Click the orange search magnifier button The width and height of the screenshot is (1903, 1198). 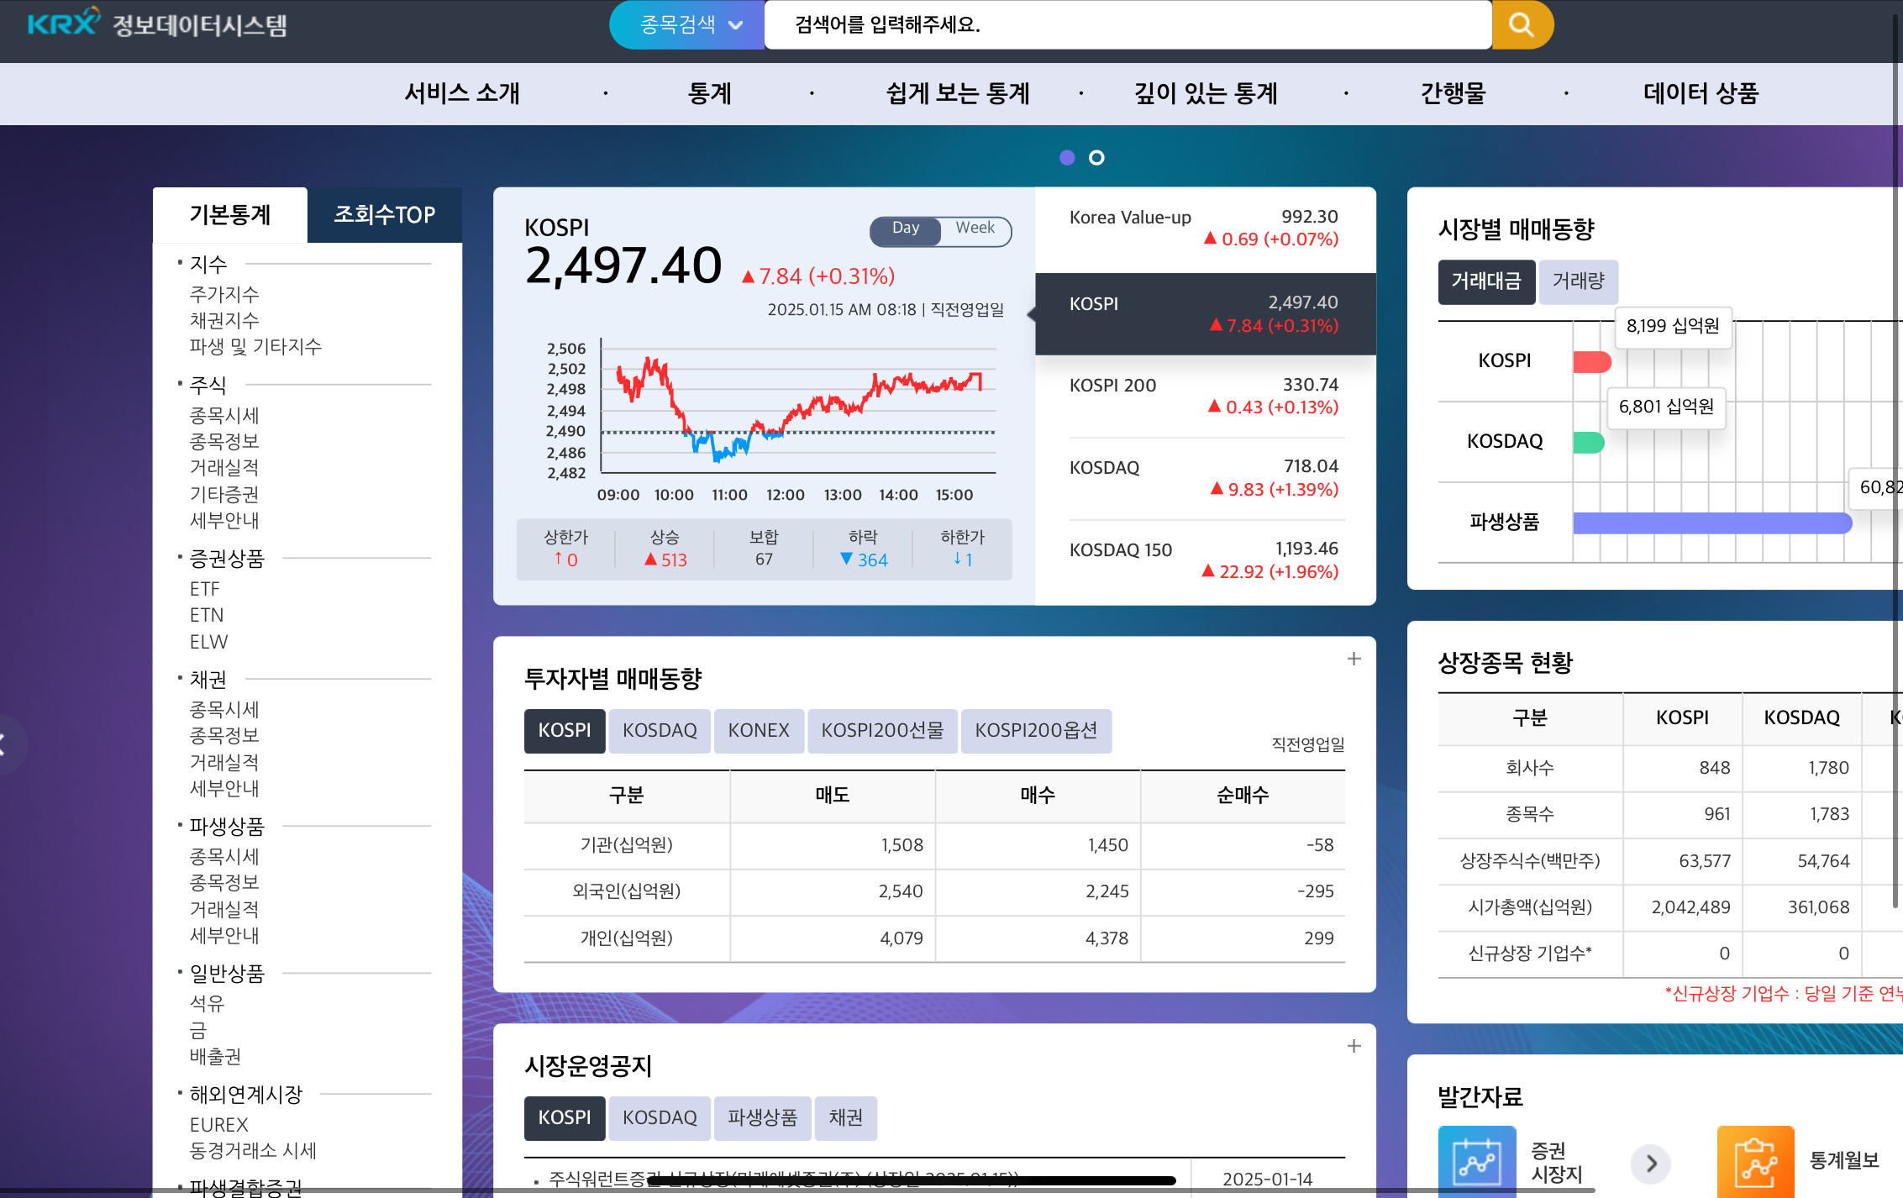tap(1522, 24)
